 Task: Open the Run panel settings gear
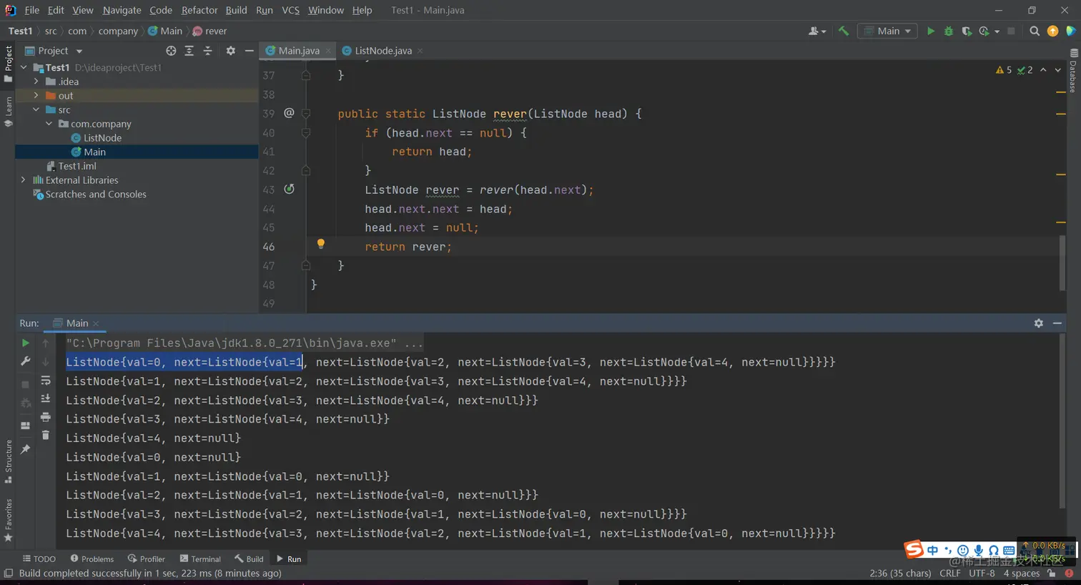(x=1038, y=323)
